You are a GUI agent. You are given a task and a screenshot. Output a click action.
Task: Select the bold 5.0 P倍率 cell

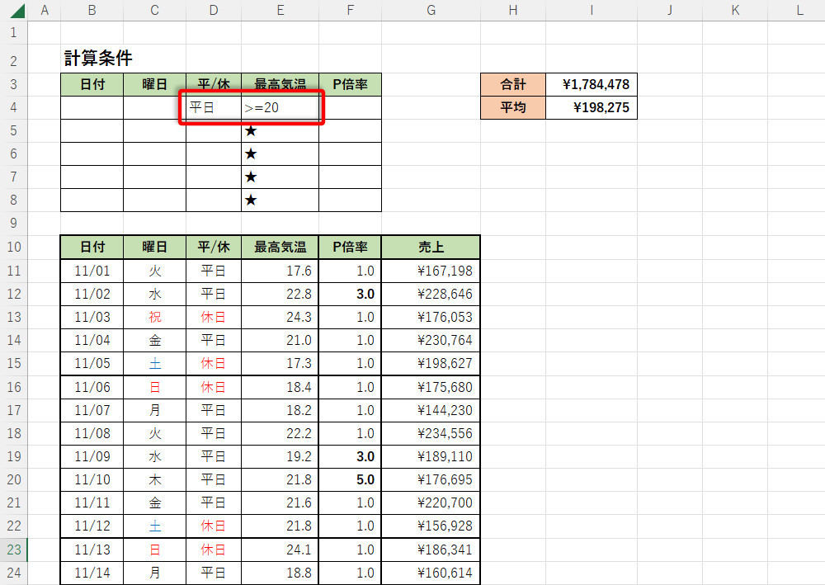coord(350,479)
